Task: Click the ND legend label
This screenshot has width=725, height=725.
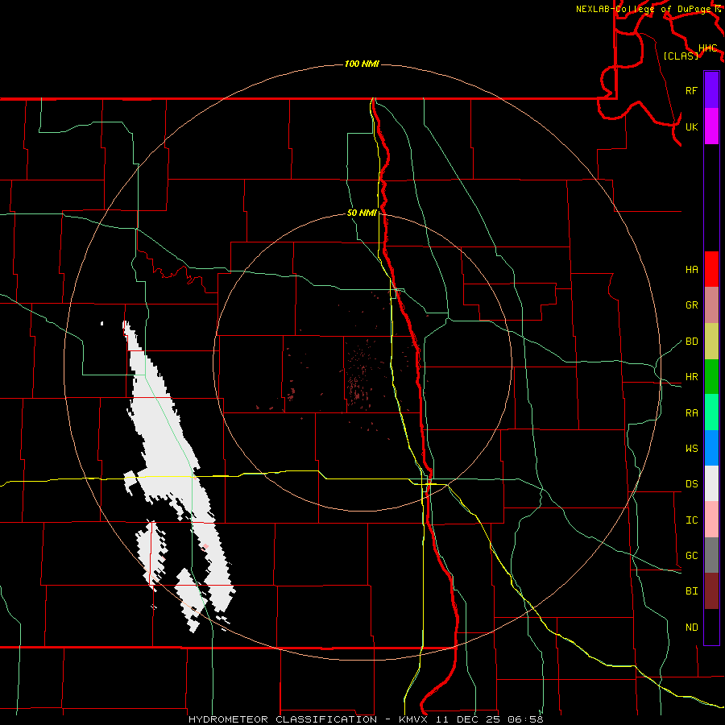Action: coord(692,627)
